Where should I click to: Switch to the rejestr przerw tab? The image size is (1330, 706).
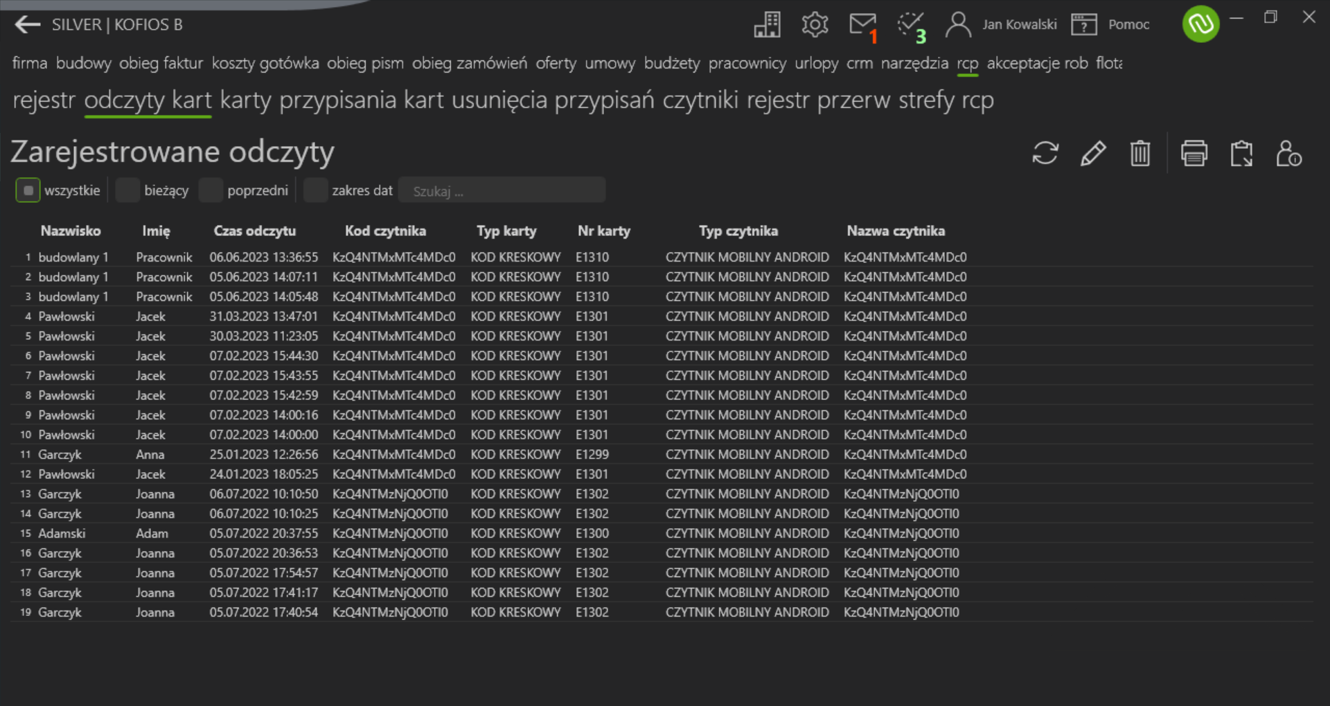click(818, 100)
